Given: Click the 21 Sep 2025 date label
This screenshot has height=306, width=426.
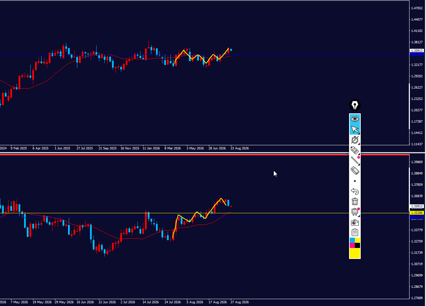Looking at the screenshot, I should pyautogui.click(x=107, y=148).
